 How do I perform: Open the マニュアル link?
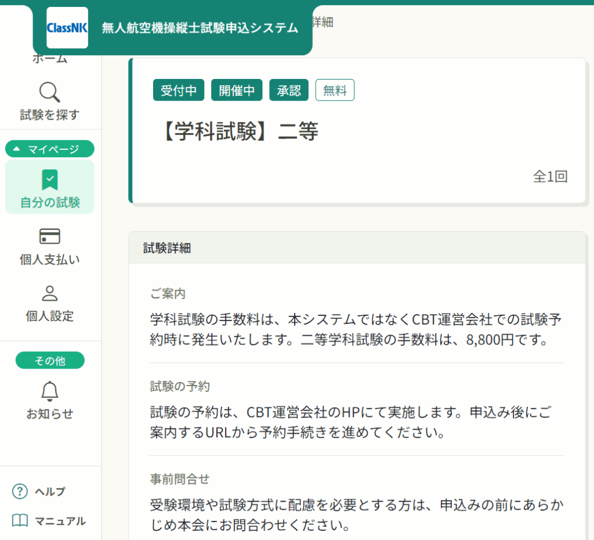[45, 521]
